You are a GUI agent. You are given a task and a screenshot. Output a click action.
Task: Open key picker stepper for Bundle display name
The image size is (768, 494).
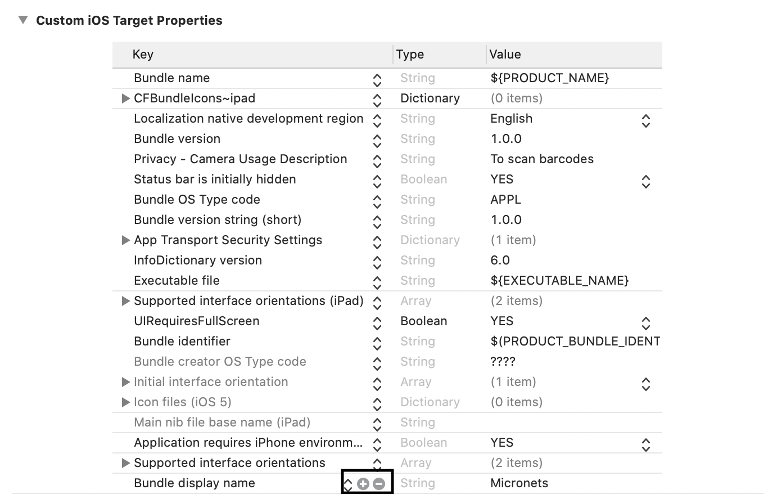[348, 483]
